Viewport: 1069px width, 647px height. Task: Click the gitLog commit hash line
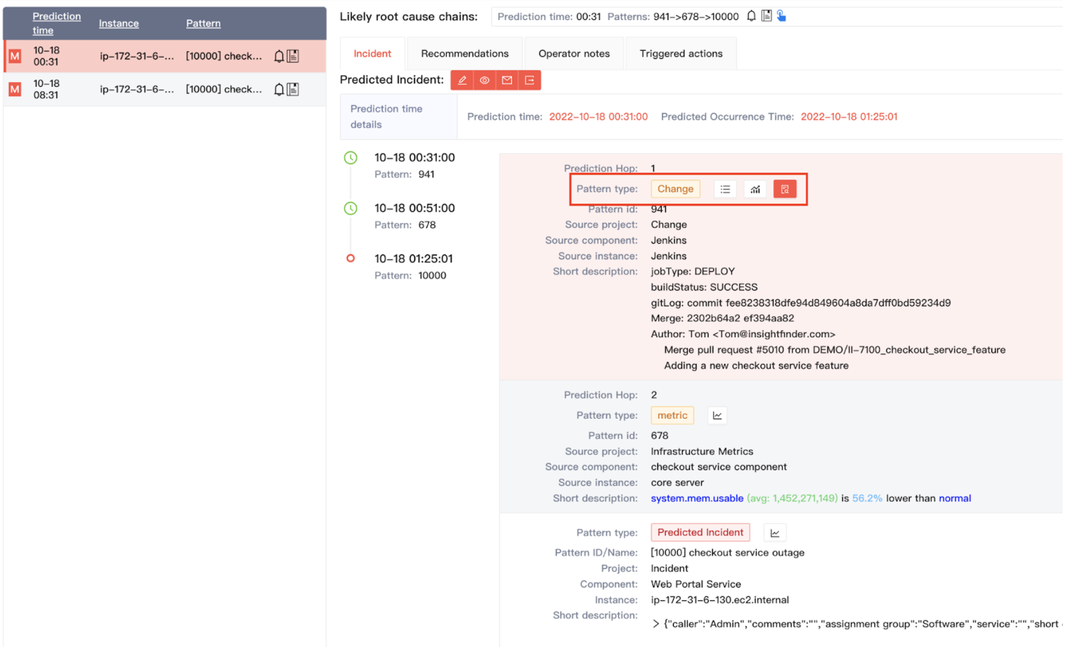pyautogui.click(x=801, y=303)
